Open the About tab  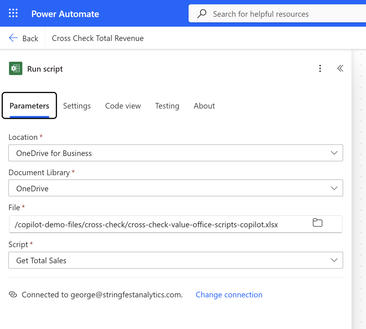coord(204,106)
